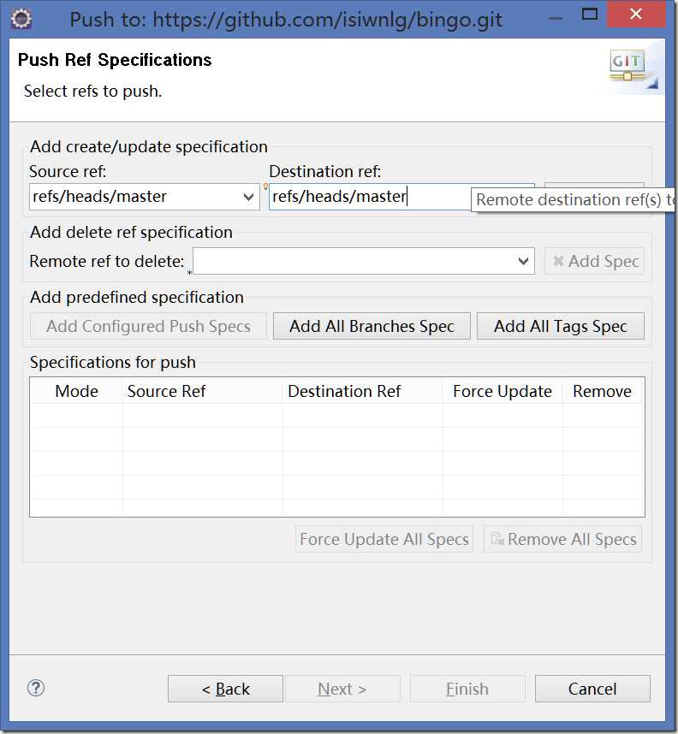
Task: Click into the Destination ref text field
Action: click(x=368, y=197)
